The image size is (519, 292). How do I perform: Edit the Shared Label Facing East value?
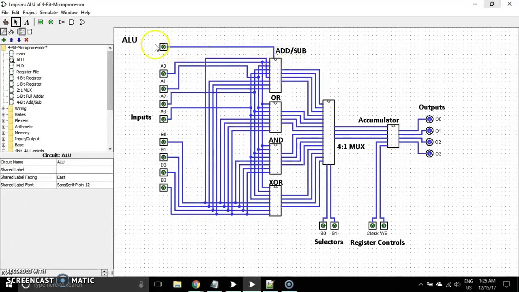(85, 177)
